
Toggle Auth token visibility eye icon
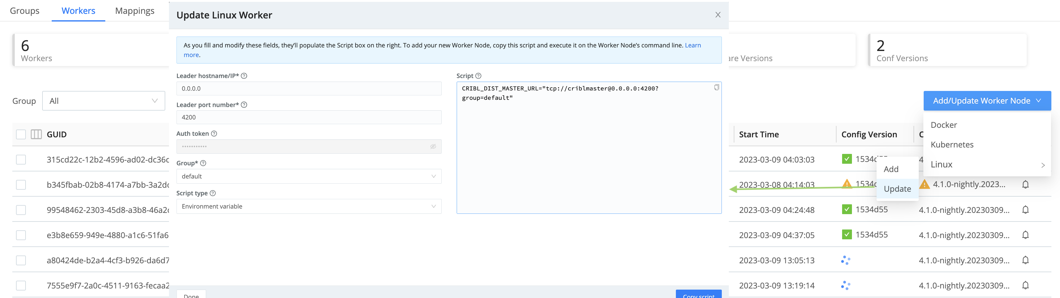pyautogui.click(x=433, y=147)
